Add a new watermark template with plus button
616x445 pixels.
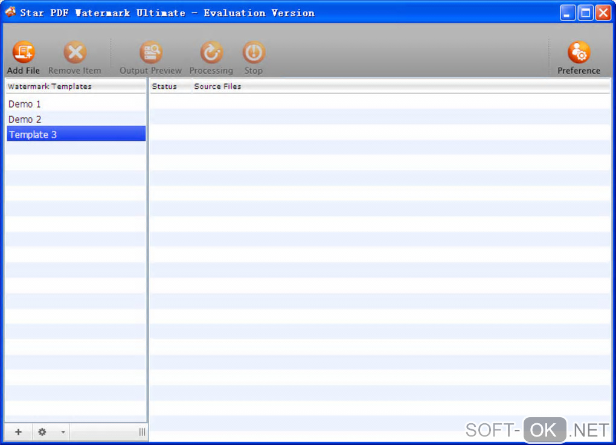[x=19, y=432]
